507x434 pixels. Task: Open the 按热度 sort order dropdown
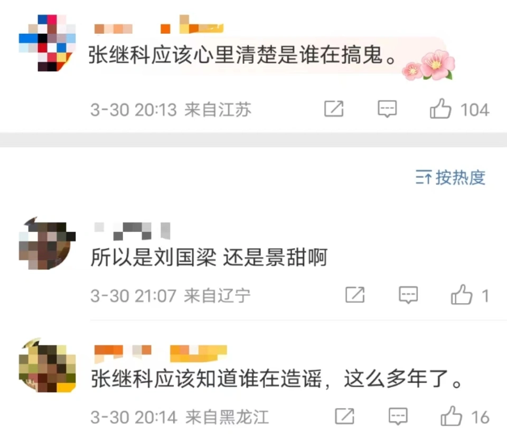coord(450,178)
